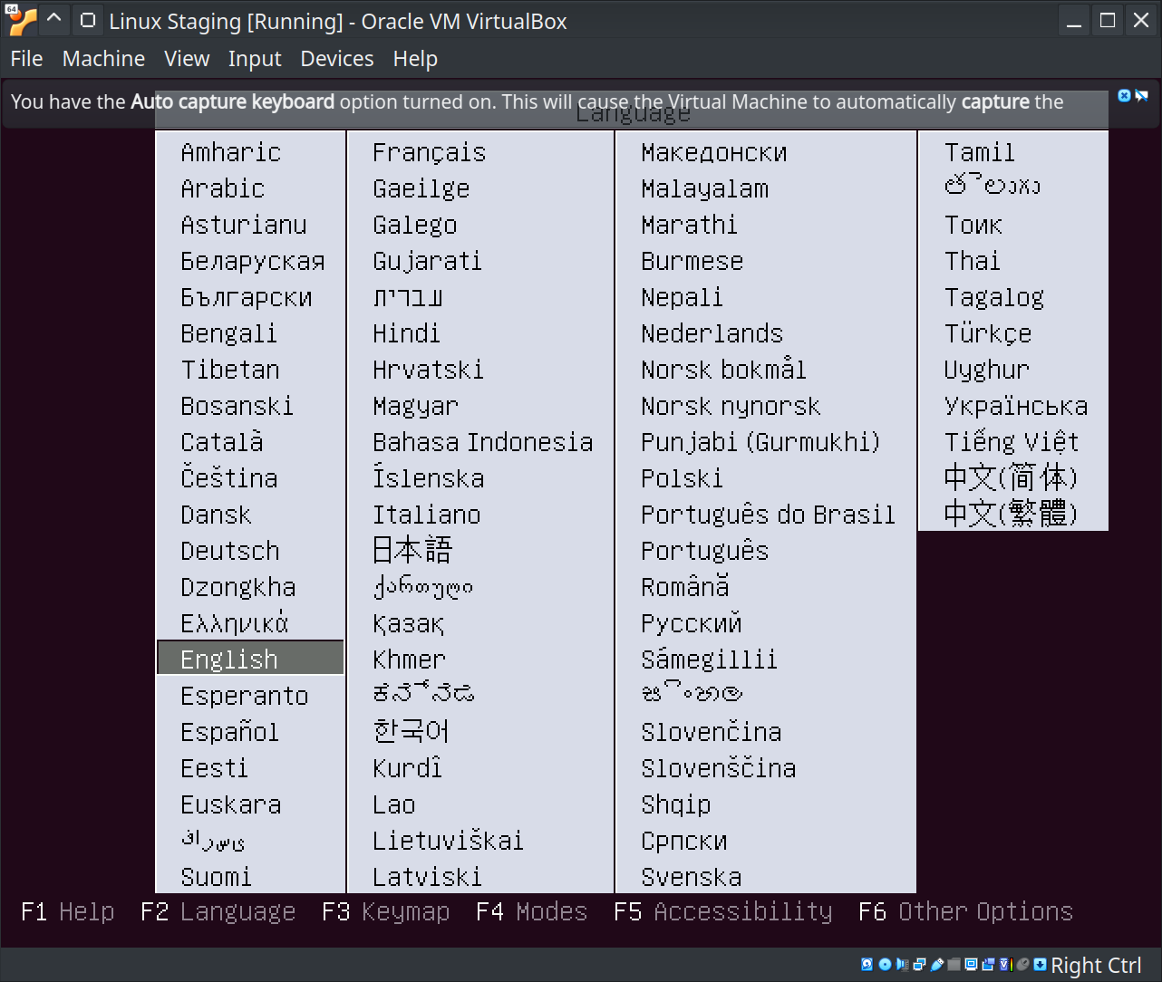Click the USB devices status icon

click(x=936, y=965)
